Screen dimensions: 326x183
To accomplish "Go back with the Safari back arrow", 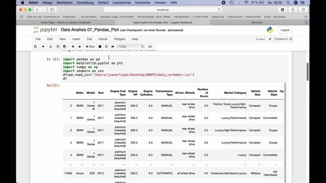I will point(37,10).
